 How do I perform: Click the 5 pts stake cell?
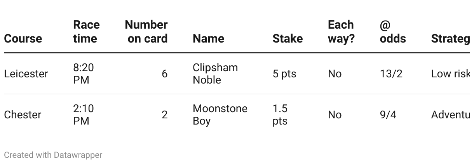pos(284,74)
